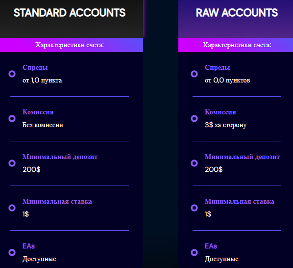Click the bullet next to Standard Минимальная ставка
The height and width of the screenshot is (268, 293).
coord(12,208)
